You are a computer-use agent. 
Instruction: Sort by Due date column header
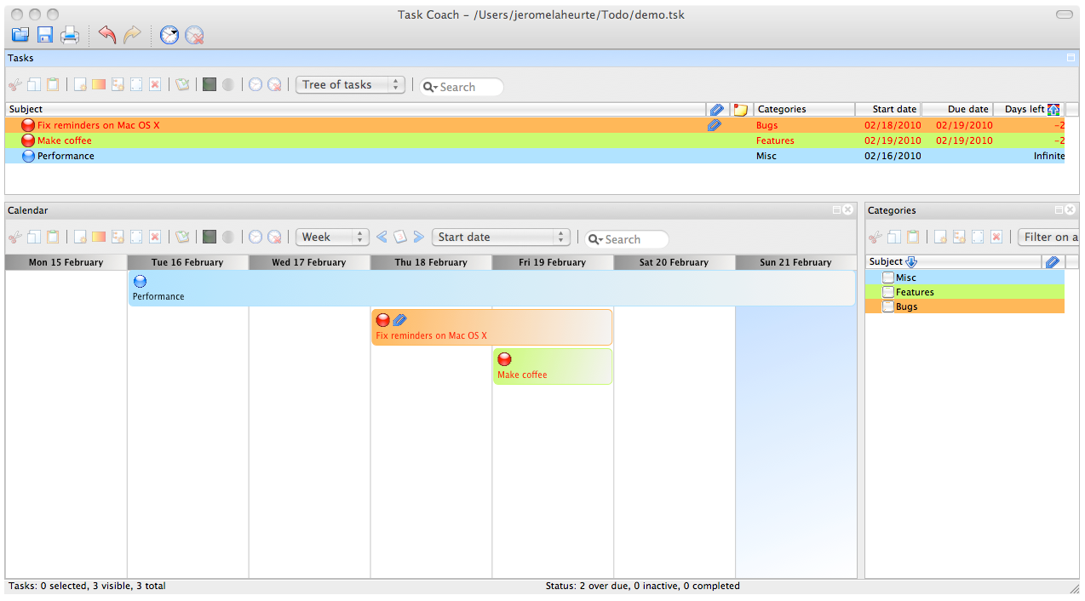957,109
